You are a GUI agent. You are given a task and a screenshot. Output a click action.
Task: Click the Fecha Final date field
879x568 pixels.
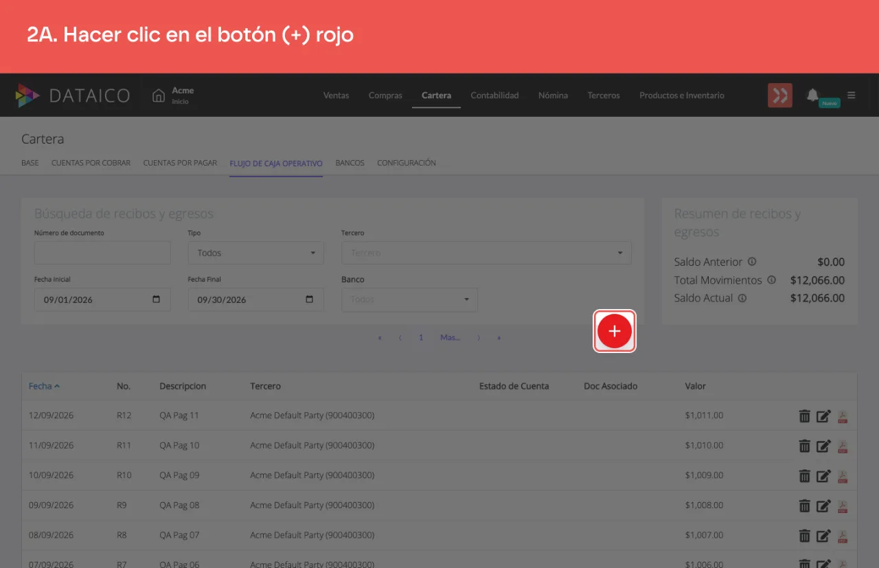(255, 299)
